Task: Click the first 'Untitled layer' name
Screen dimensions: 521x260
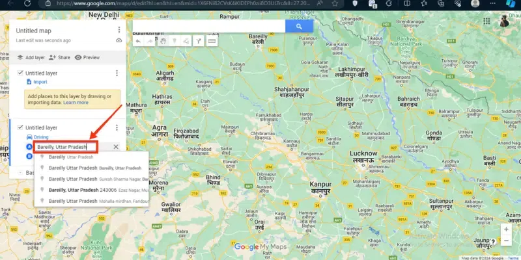Action: 41,73
